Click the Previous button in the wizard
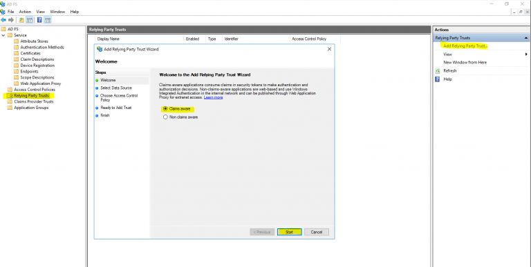The image size is (531, 267). point(262,233)
